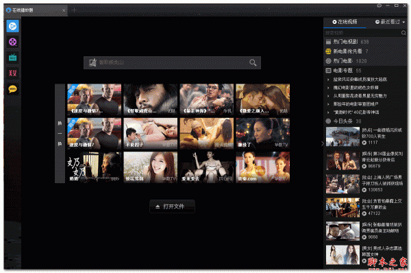Open the 速度与激情7 second-row thumbnail
This screenshot has width=411, height=273.
[94, 133]
